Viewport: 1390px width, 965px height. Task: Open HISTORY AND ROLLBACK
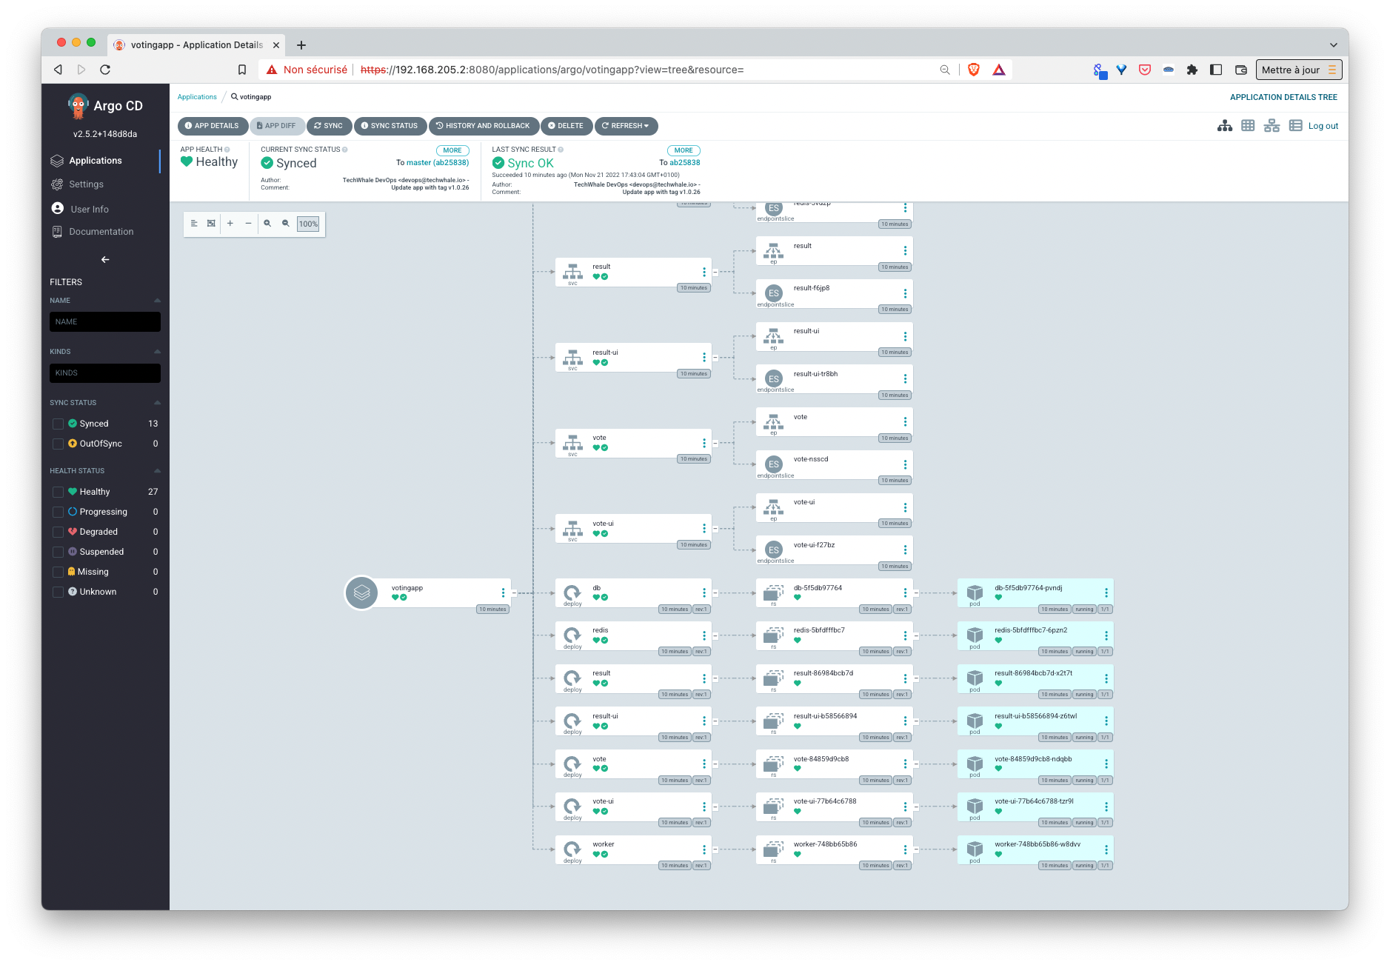pyautogui.click(x=483, y=126)
